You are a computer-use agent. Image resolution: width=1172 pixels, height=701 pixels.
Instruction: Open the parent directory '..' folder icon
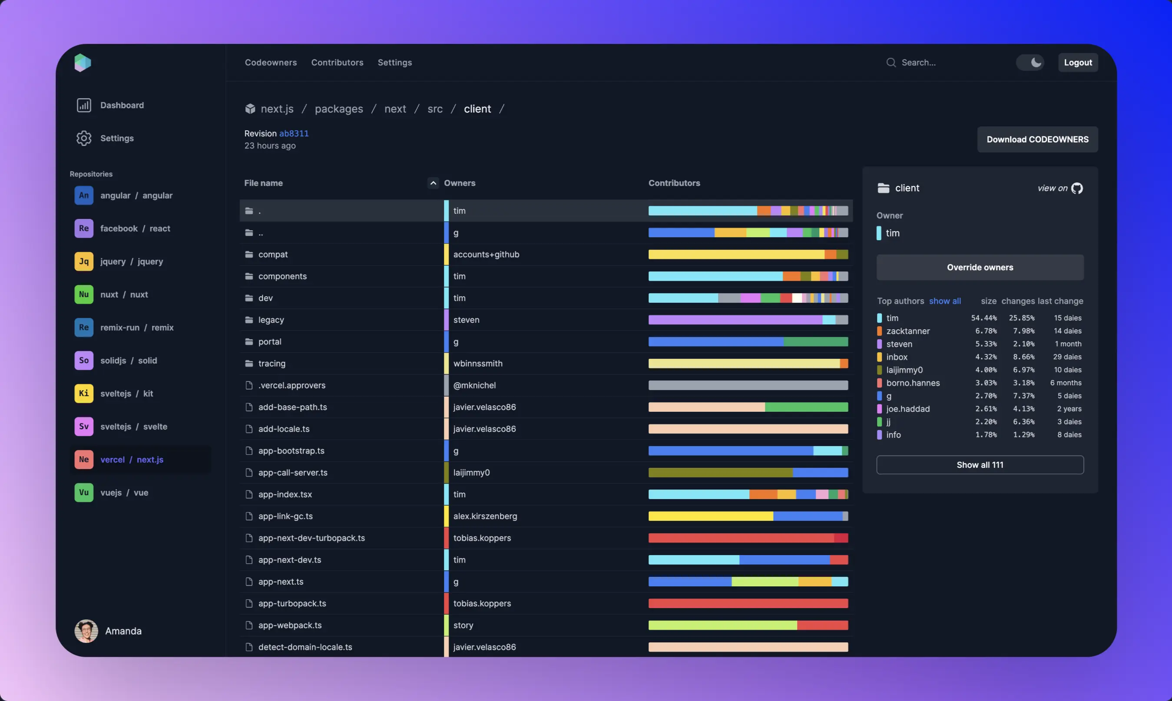pyautogui.click(x=249, y=233)
